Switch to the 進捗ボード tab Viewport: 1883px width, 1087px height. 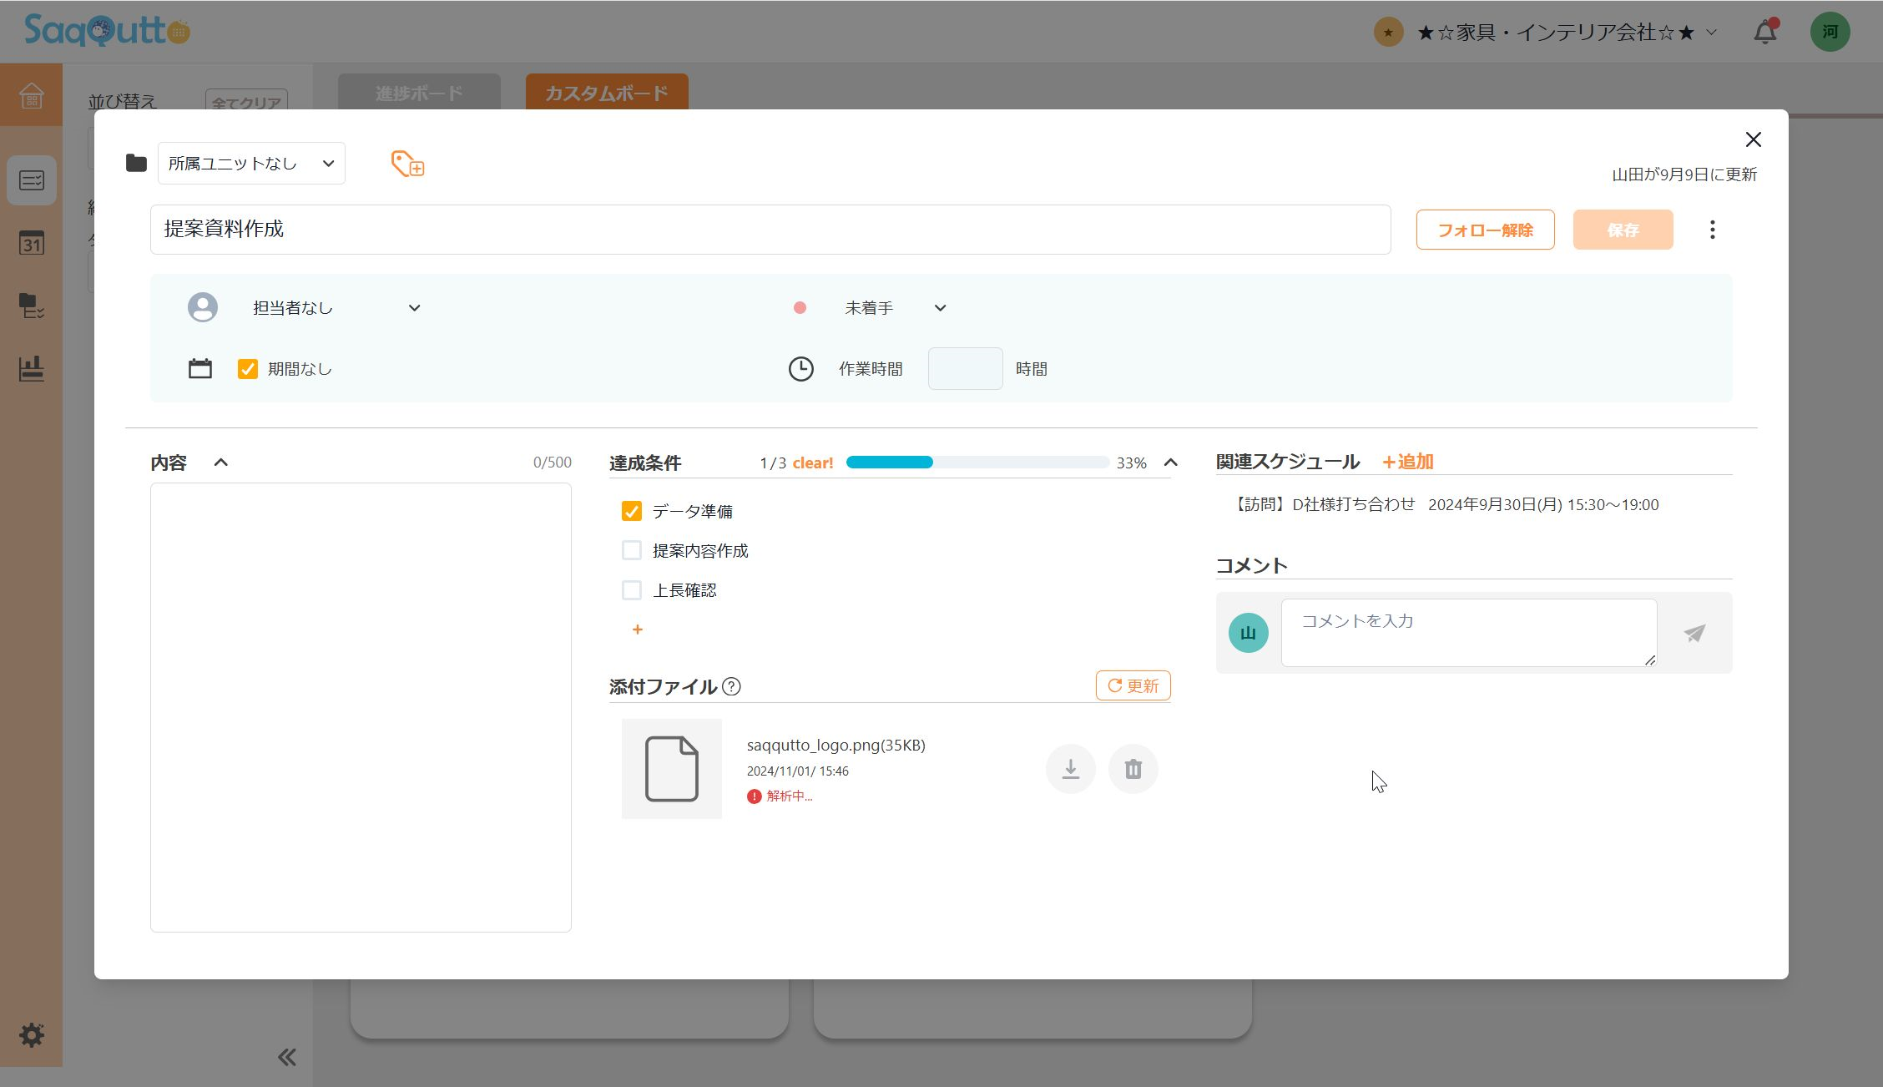418,93
